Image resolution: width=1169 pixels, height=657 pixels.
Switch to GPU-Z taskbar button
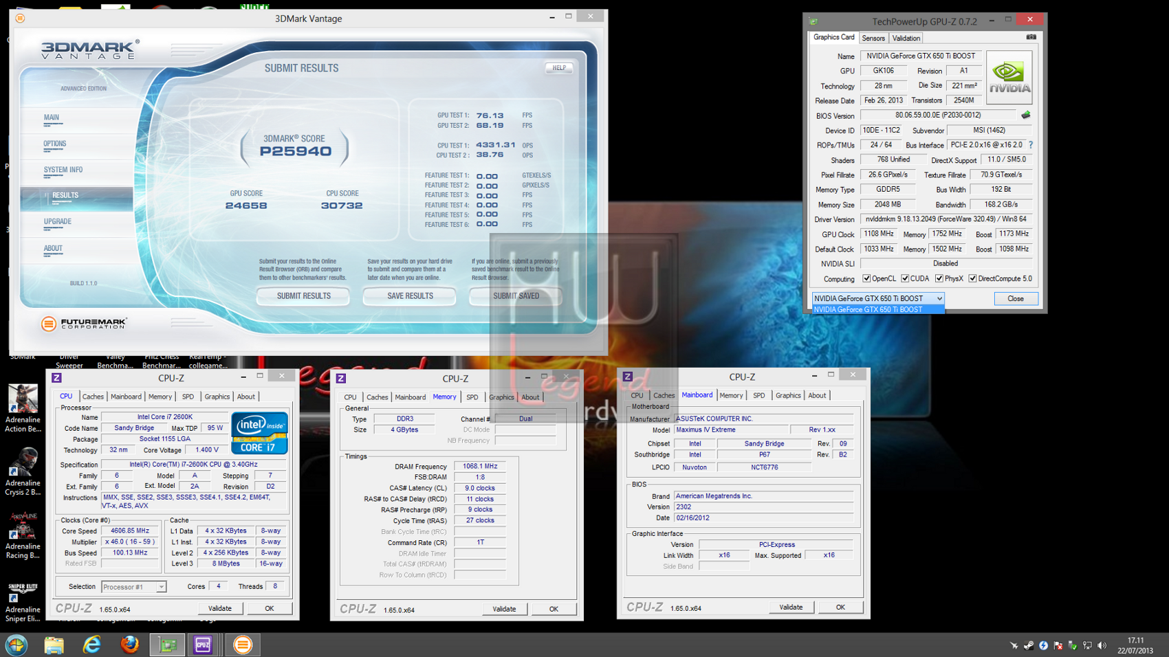(167, 645)
